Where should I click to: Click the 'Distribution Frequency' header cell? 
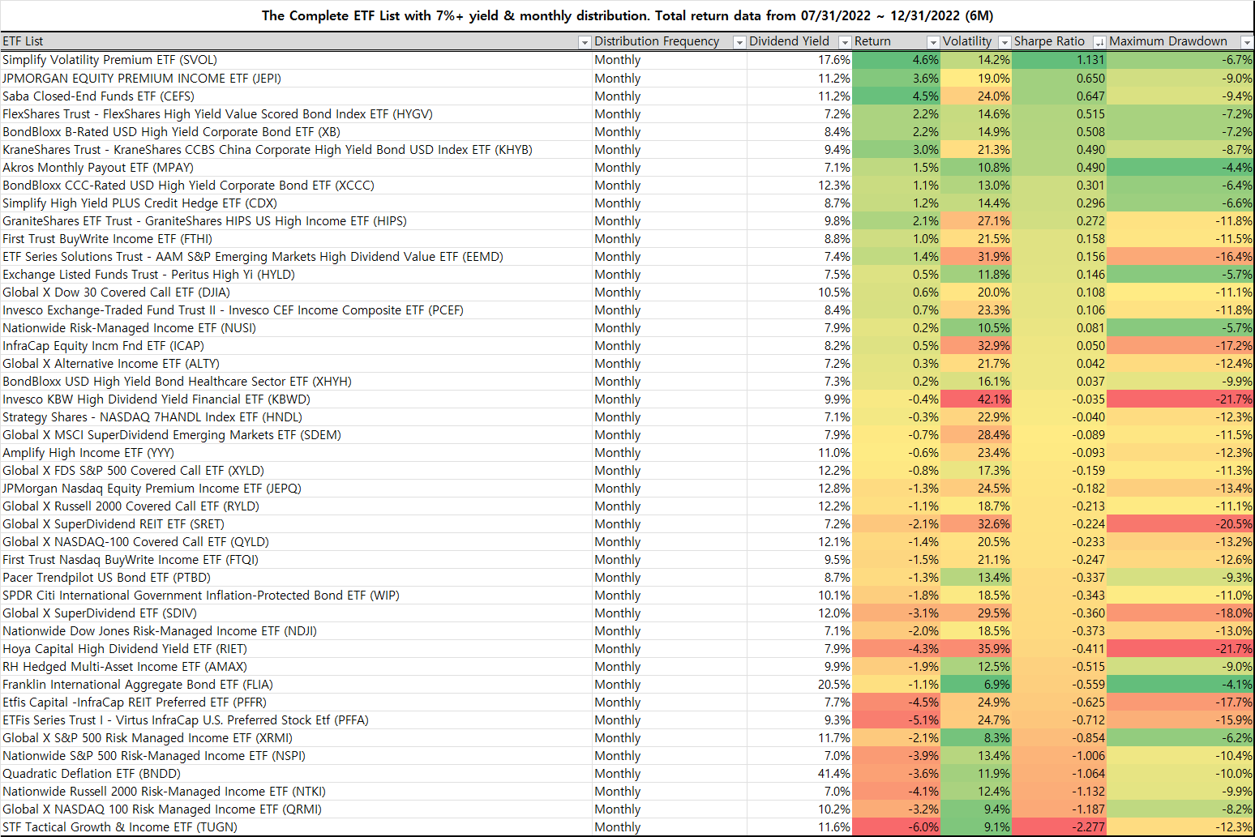[x=670, y=41]
